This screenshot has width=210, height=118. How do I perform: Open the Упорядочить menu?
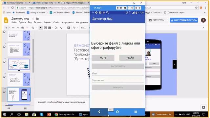[x=68, y=22]
